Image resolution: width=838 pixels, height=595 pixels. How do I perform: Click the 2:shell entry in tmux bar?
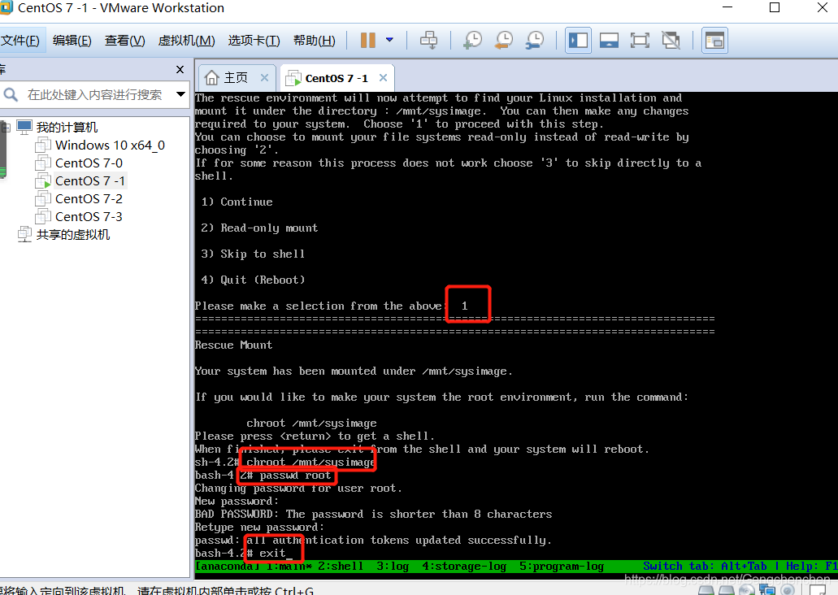[x=341, y=566]
